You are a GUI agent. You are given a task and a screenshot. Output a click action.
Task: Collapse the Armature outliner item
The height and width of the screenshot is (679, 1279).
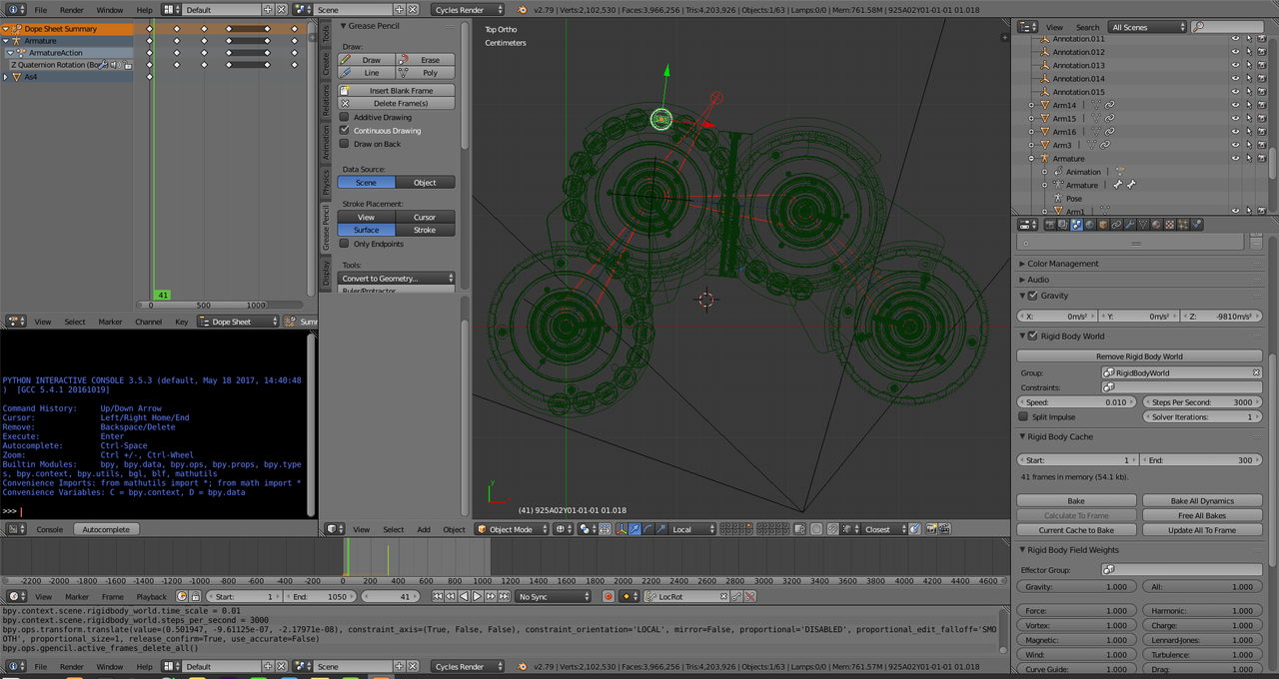[1031, 158]
